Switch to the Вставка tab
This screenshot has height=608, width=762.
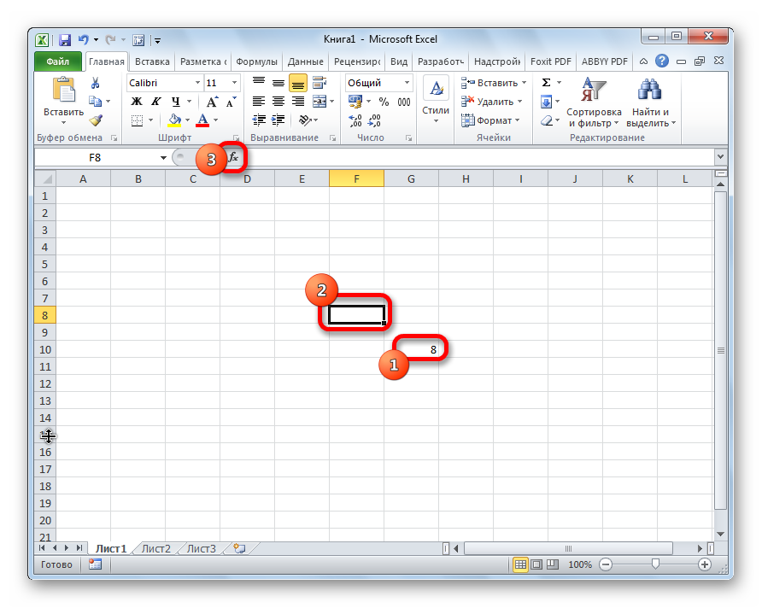152,61
